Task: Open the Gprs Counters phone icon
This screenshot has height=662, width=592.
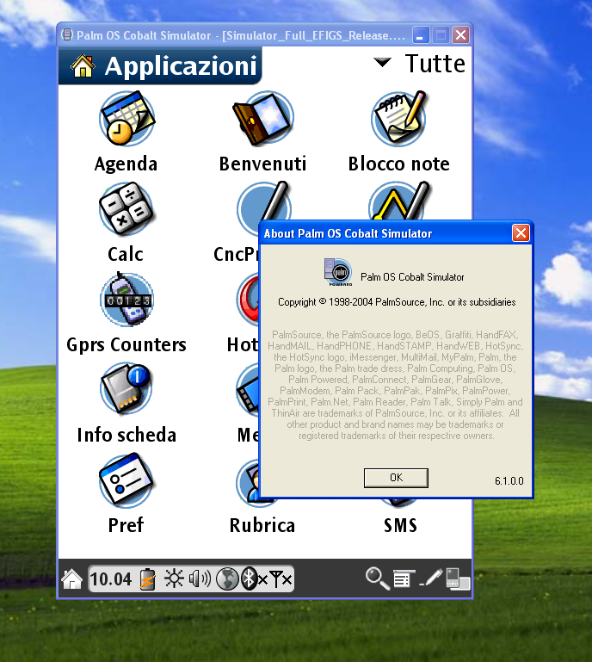Action: click(126, 299)
